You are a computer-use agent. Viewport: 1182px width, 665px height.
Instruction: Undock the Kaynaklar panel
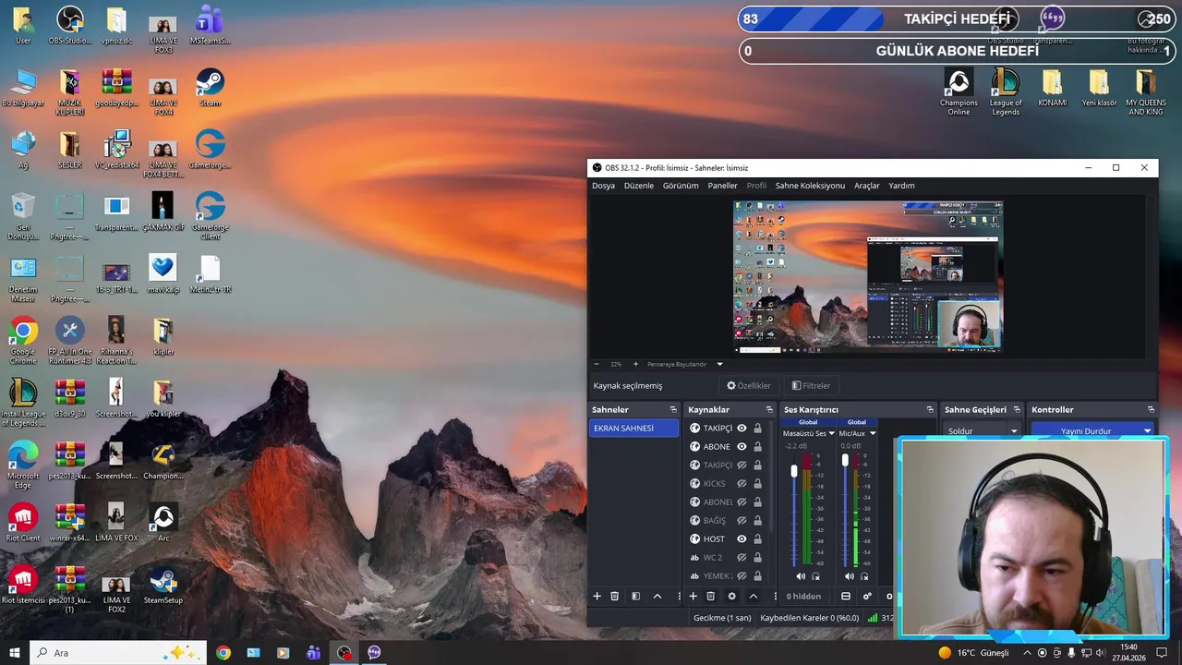click(769, 409)
